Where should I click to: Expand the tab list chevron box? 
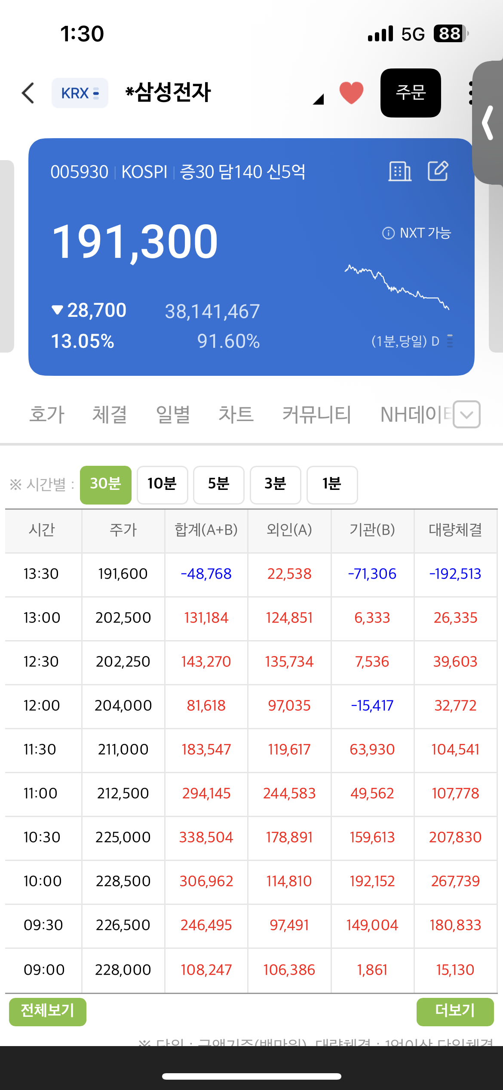pos(467,414)
